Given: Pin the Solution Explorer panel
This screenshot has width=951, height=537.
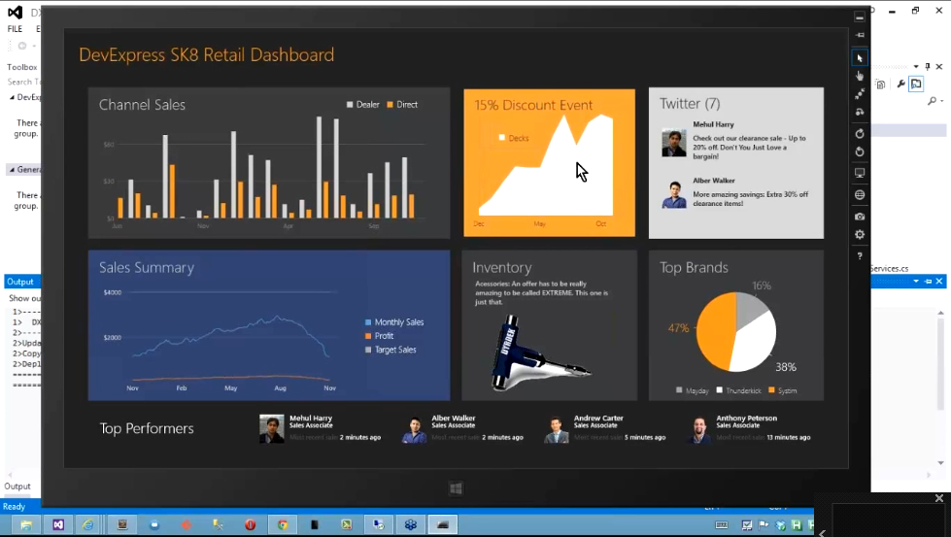Looking at the screenshot, I should click(x=928, y=67).
